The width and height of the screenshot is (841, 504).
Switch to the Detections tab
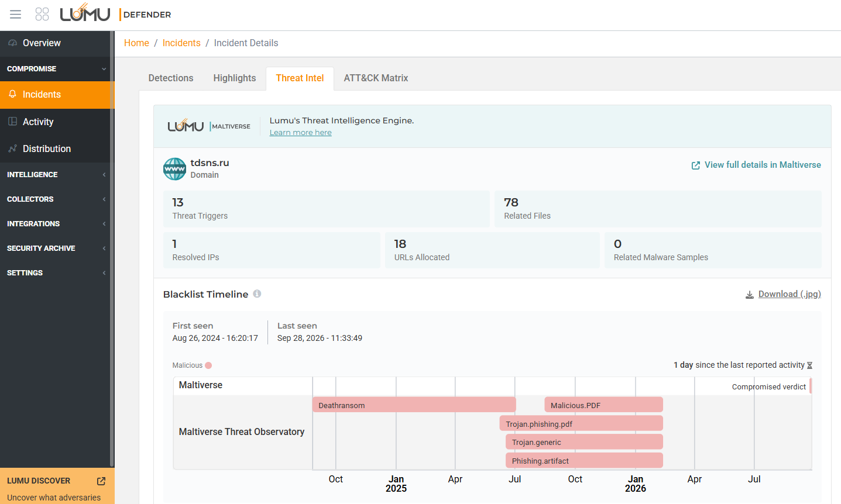pos(171,78)
